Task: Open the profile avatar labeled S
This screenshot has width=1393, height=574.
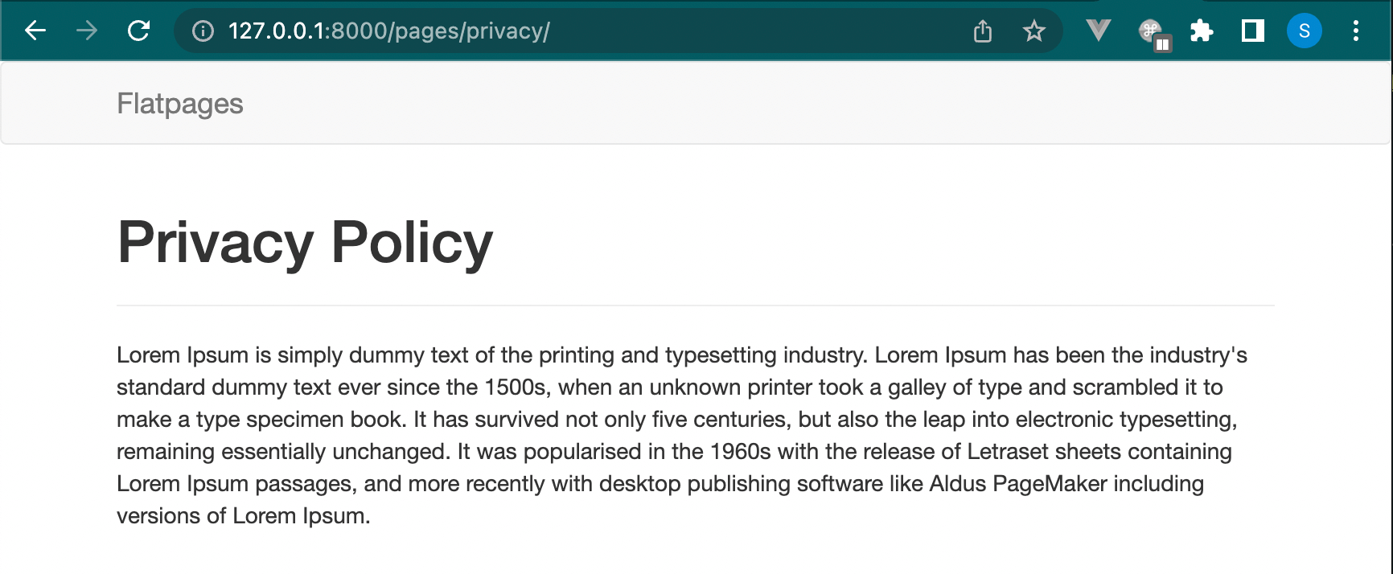Action: click(x=1305, y=31)
